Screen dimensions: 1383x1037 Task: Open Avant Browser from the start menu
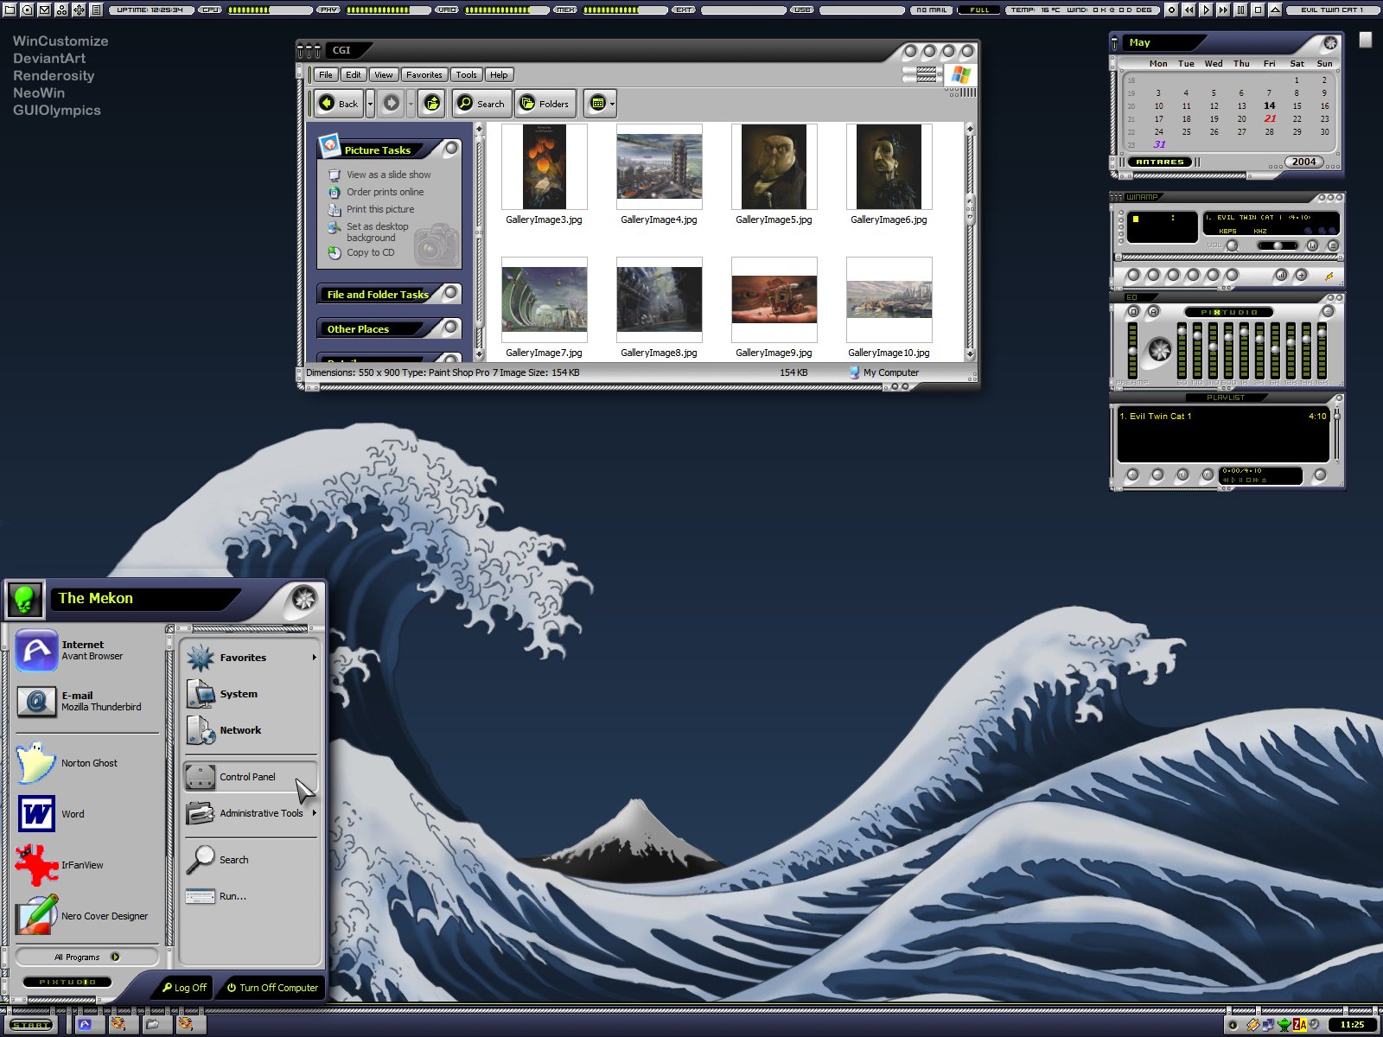(x=86, y=650)
